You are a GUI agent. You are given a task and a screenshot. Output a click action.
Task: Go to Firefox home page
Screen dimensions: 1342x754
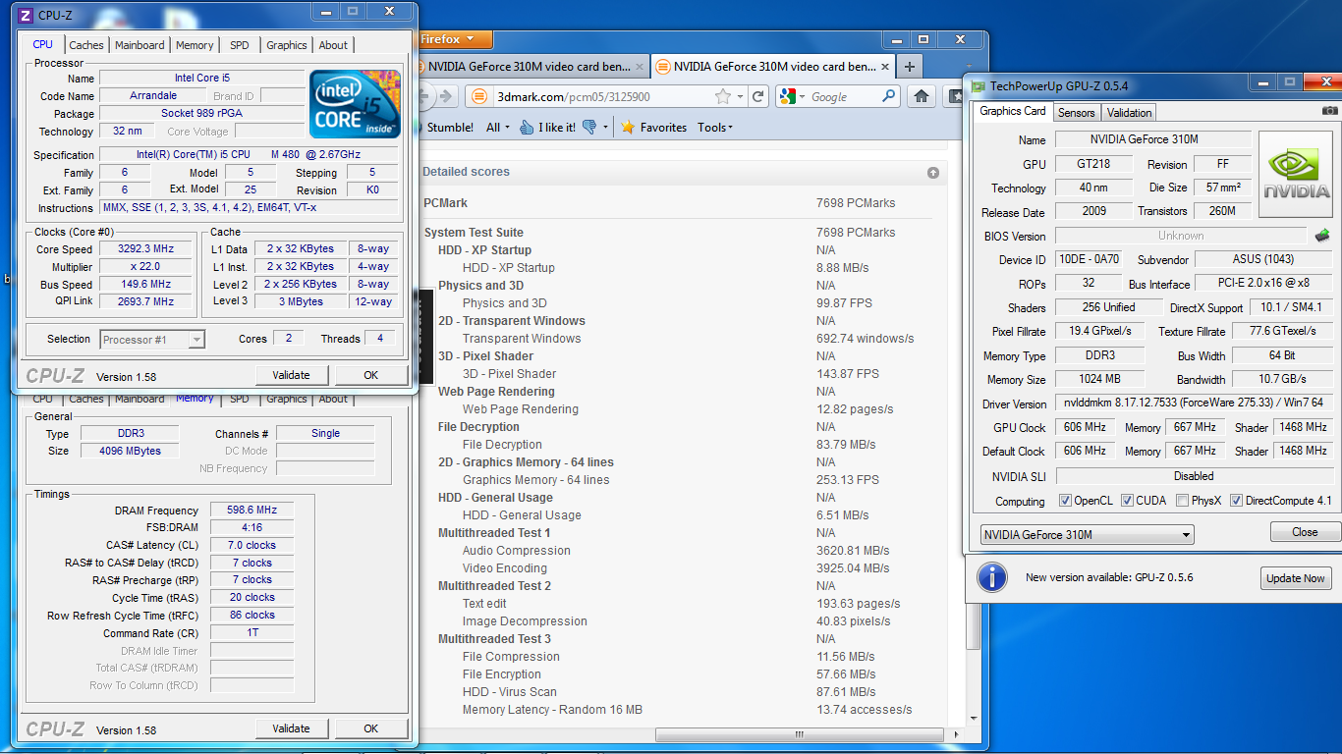921,96
